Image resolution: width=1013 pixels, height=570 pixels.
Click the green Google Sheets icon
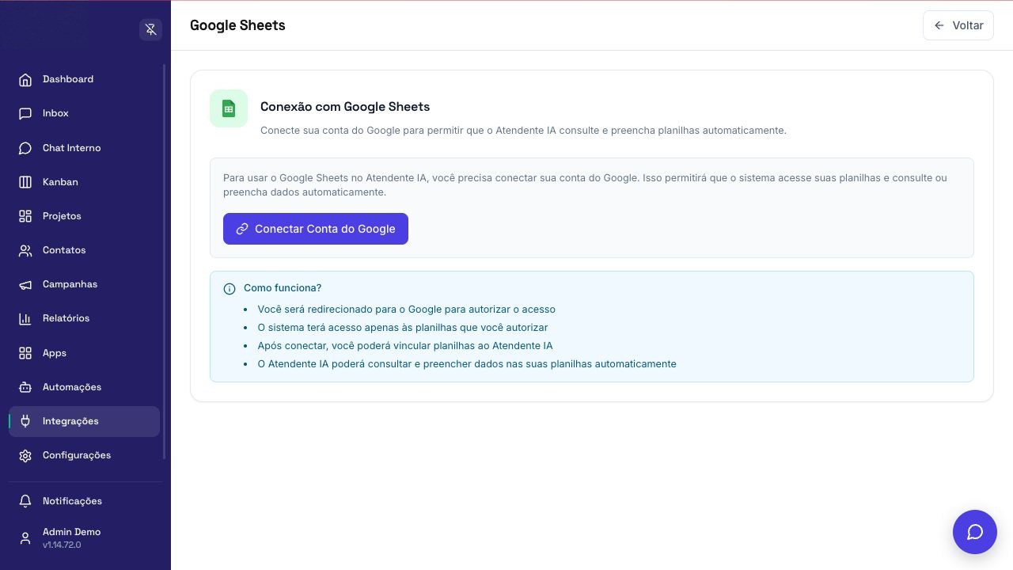pyautogui.click(x=229, y=108)
